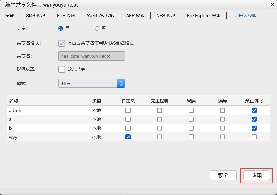The height and width of the screenshot is (195, 277).
Task: Switch to the WebDAV 权限 tab
Action: pos(101,16)
